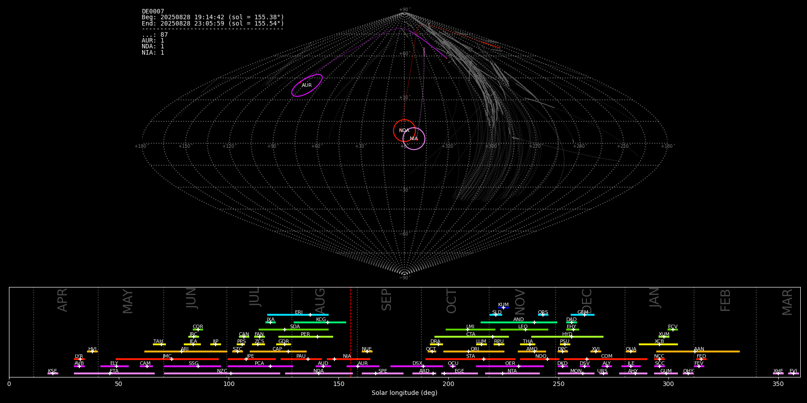Select the DEC month label in timeline

tap(587, 301)
